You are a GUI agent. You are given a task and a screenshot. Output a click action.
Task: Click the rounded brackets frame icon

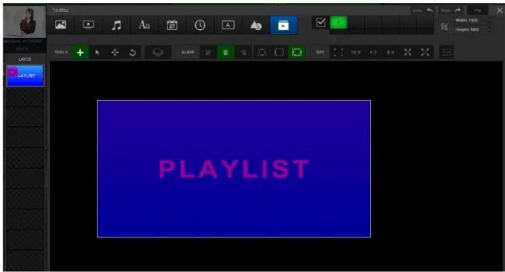[x=279, y=52]
